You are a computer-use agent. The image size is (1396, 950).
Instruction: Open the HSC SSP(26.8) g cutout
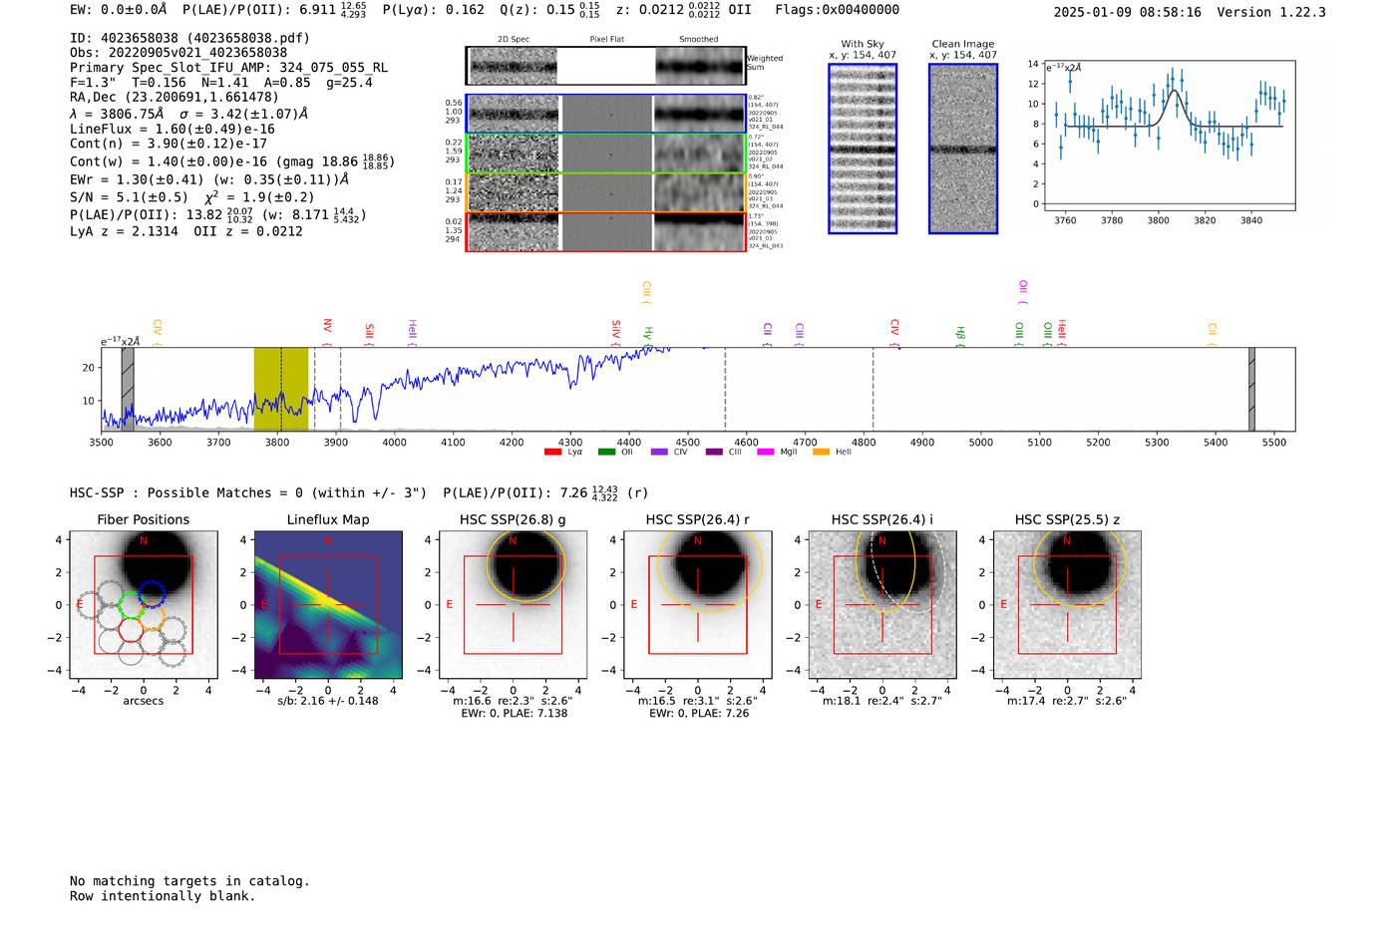tap(513, 605)
